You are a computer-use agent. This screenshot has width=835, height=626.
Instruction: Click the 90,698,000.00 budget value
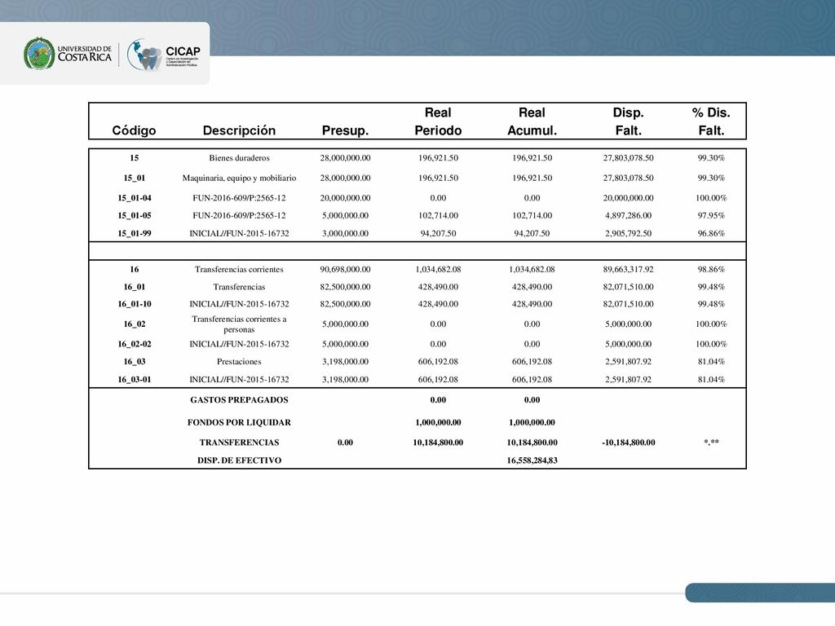345,269
